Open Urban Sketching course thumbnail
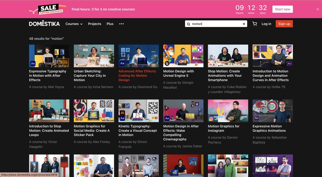 [x=94, y=56]
